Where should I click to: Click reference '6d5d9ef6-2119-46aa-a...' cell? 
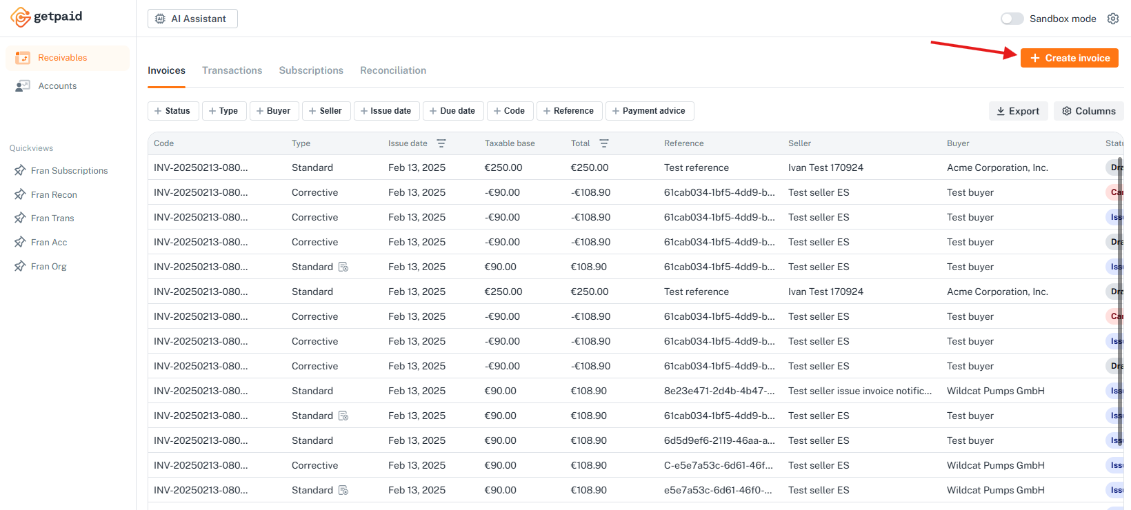click(x=719, y=440)
